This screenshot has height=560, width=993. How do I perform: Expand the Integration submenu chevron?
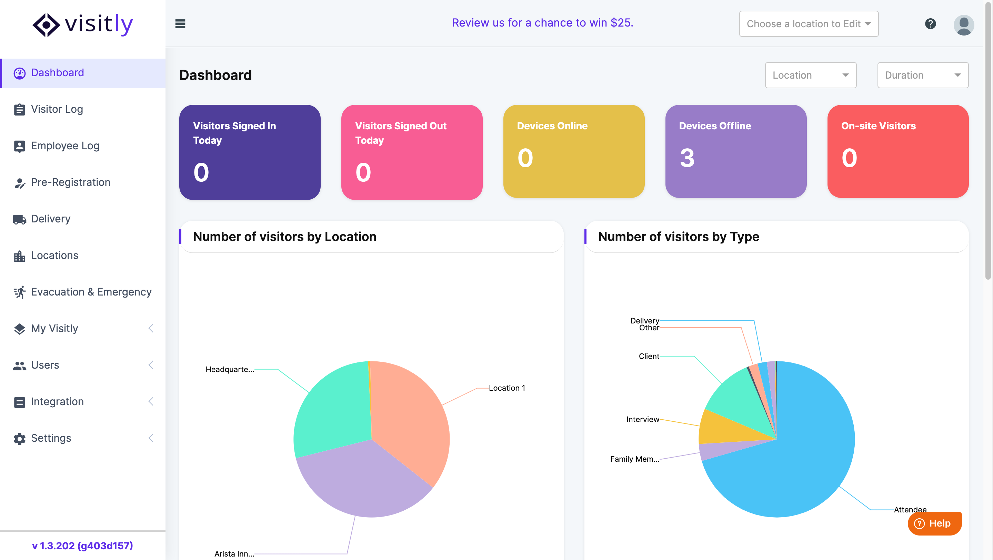click(151, 402)
